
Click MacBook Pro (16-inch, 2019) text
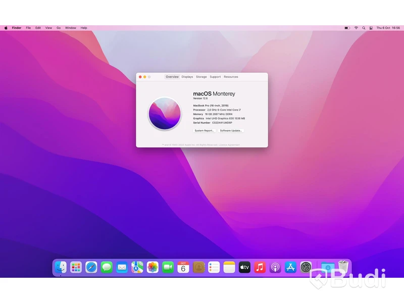click(x=211, y=106)
